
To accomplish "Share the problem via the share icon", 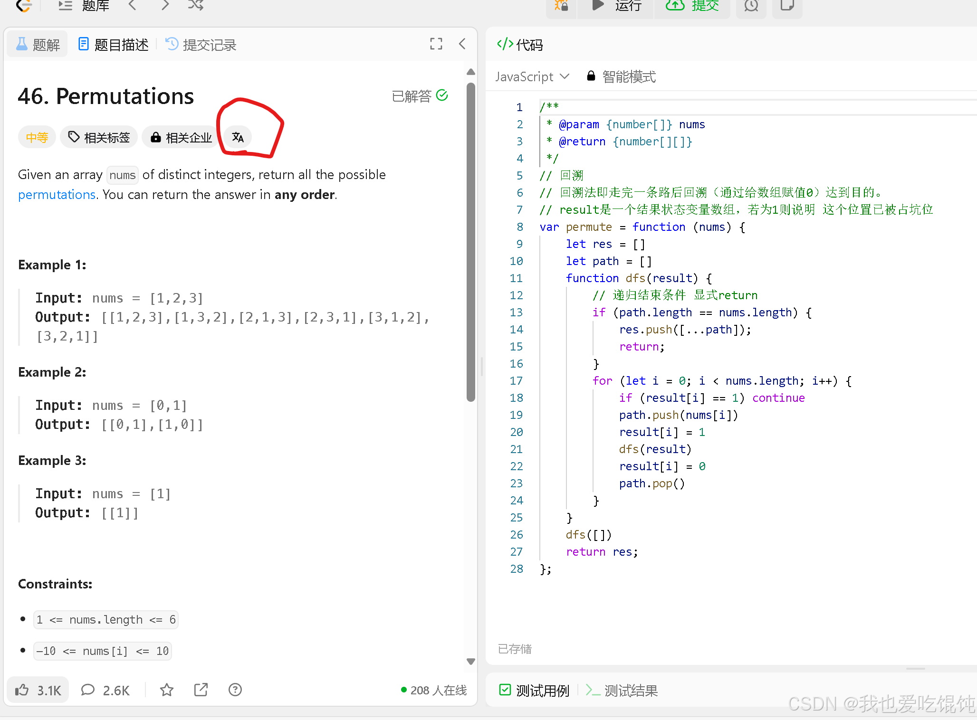I will [x=201, y=690].
